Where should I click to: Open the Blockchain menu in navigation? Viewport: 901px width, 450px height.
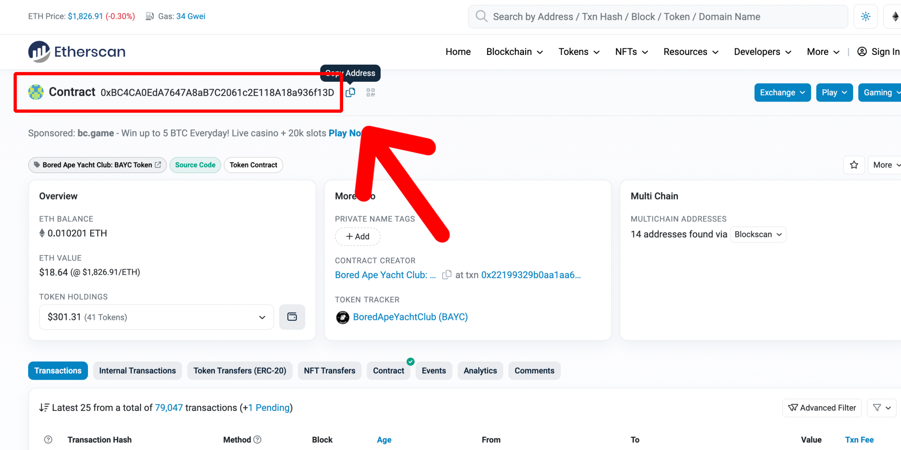click(x=514, y=52)
